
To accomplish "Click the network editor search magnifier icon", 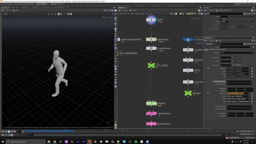I will (199, 14).
